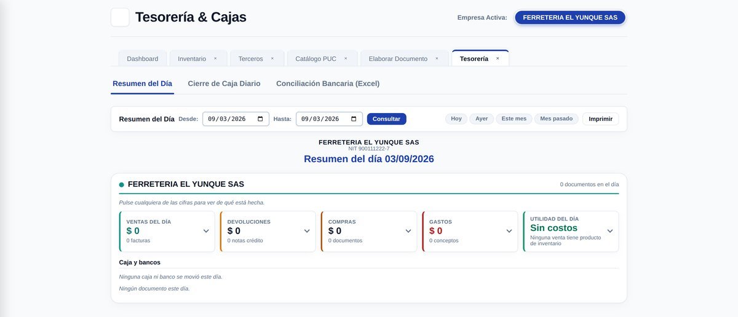
Task: Click the Hasta date field
Action: 329,119
